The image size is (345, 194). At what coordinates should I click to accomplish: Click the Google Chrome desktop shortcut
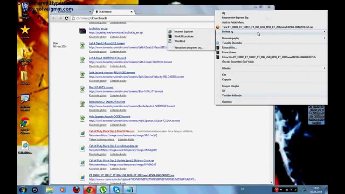click(25, 126)
